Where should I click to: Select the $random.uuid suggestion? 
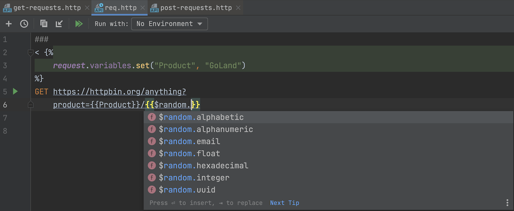187,190
